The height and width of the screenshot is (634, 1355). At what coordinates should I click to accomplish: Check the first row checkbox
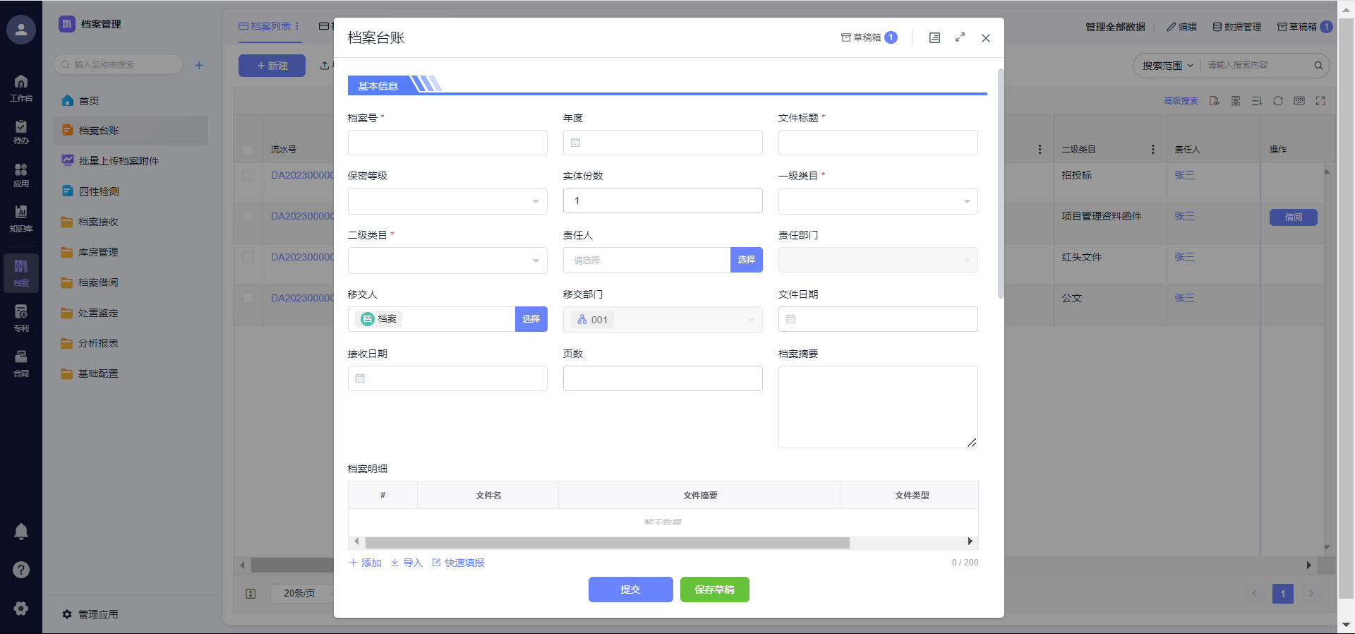(248, 175)
